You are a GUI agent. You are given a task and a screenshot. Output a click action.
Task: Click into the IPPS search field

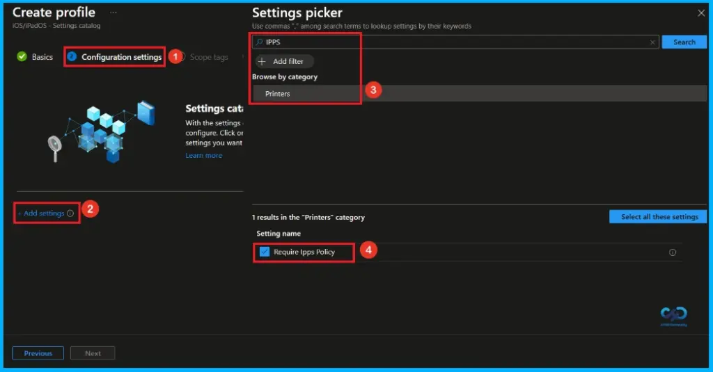[x=455, y=42]
